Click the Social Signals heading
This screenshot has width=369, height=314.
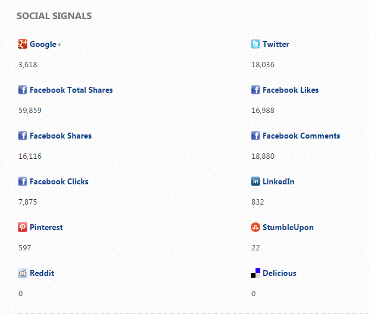tap(54, 15)
